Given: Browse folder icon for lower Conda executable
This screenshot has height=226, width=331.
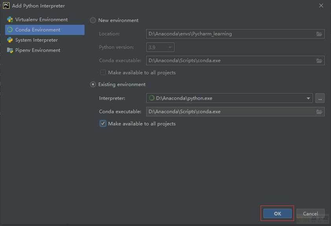Looking at the screenshot, I should pos(319,112).
